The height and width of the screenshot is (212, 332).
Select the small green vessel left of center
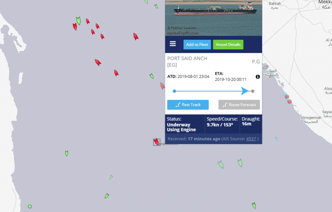(x=67, y=153)
